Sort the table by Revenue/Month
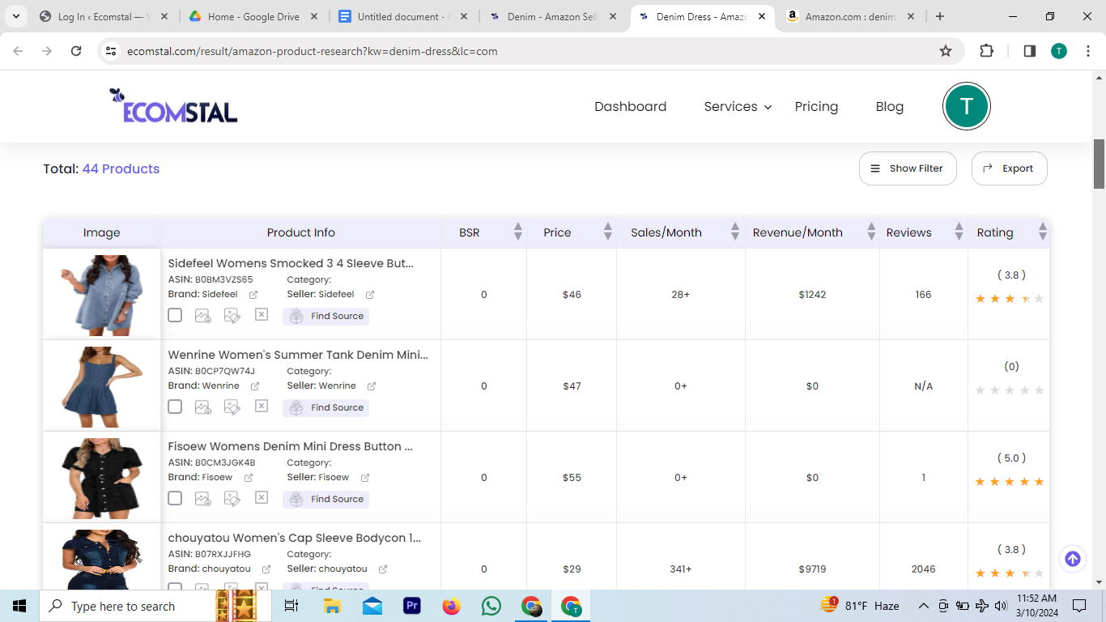Image resolution: width=1106 pixels, height=622 pixels. (x=871, y=232)
